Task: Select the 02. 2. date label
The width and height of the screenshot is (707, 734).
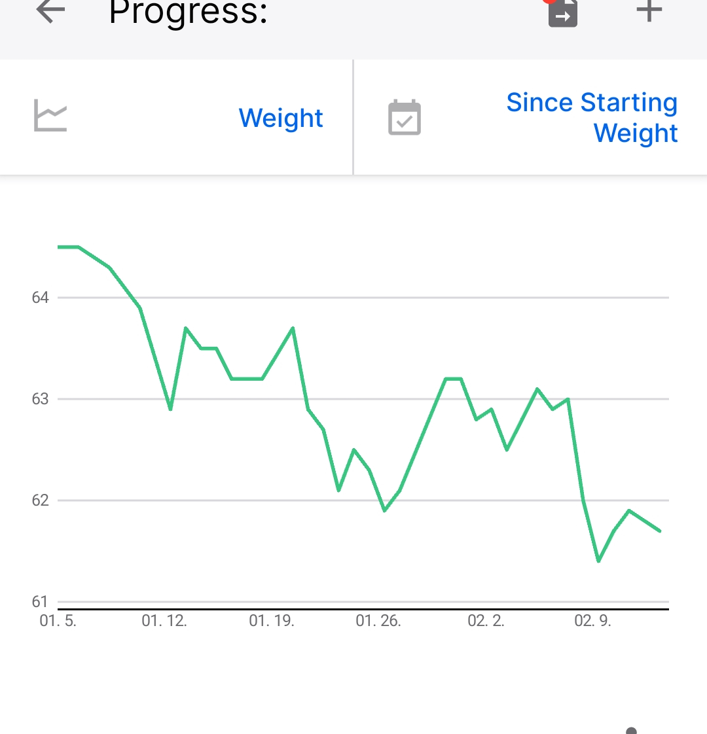Action: [486, 621]
